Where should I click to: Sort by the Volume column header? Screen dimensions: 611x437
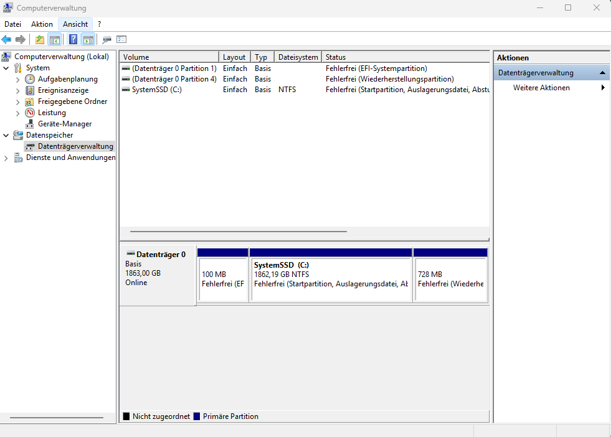169,57
